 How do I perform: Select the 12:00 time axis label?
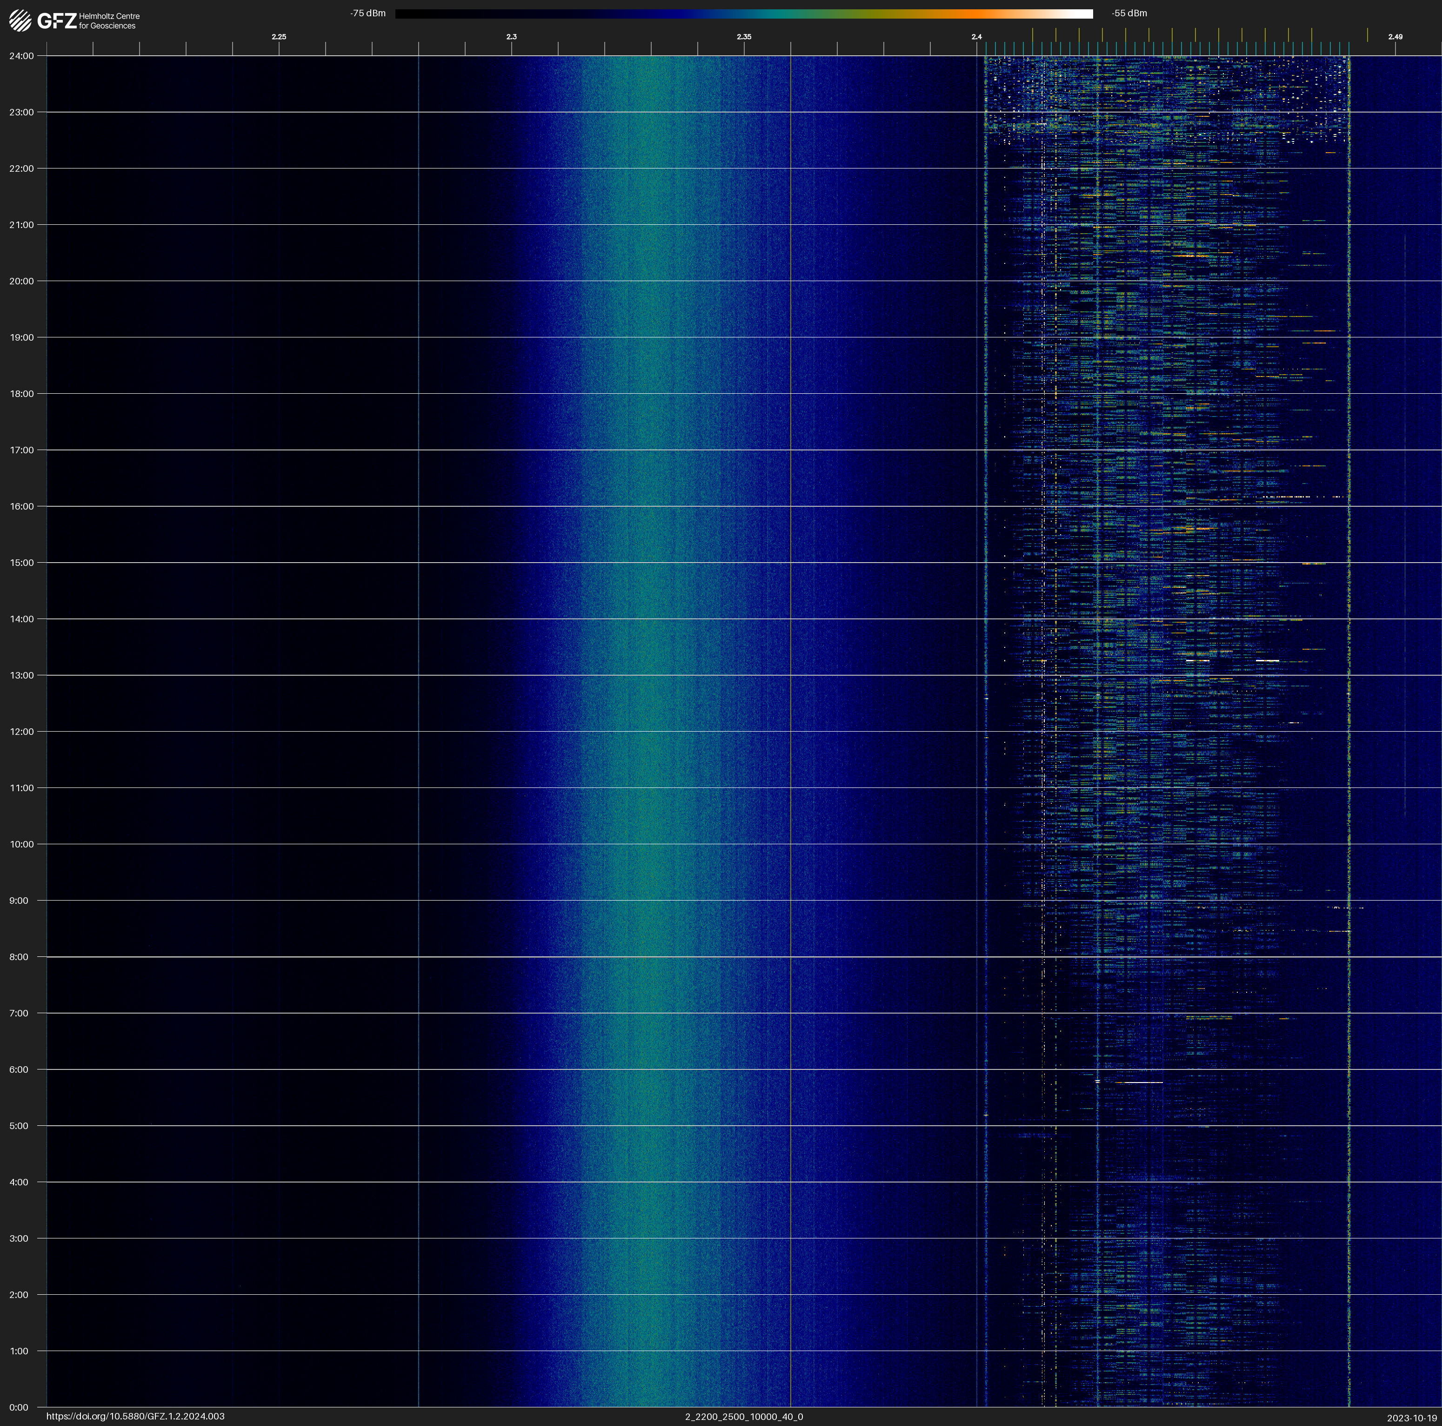(22, 732)
